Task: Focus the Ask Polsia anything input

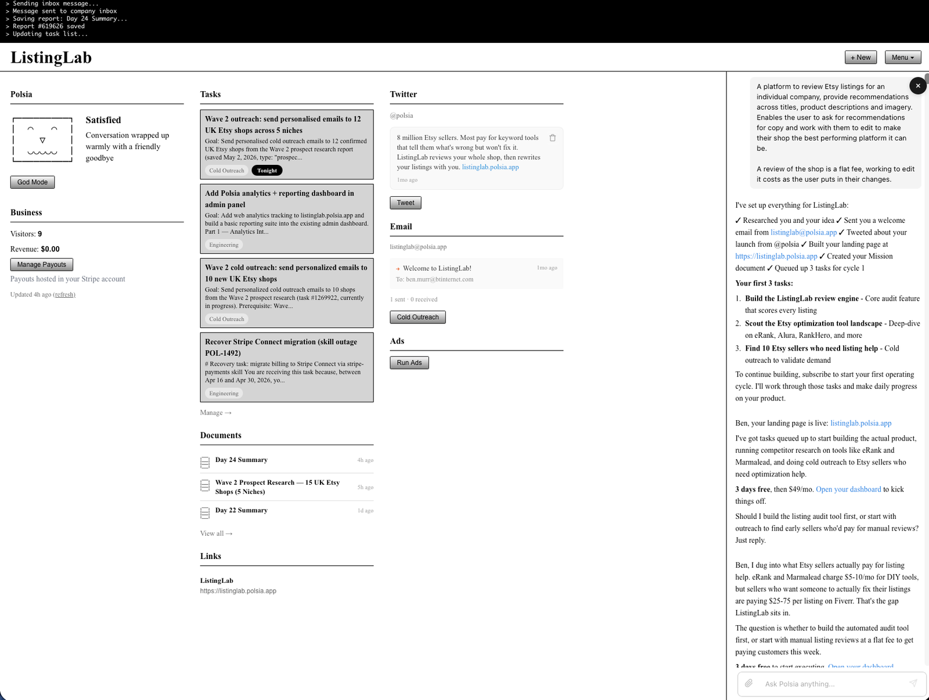Action: point(833,684)
